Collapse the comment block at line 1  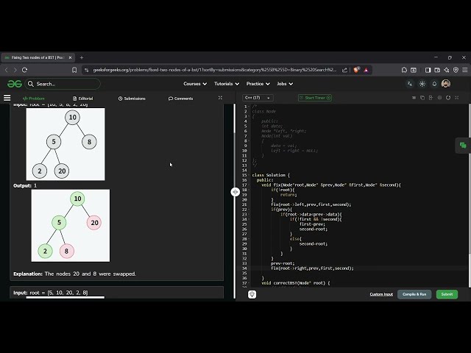(249, 106)
